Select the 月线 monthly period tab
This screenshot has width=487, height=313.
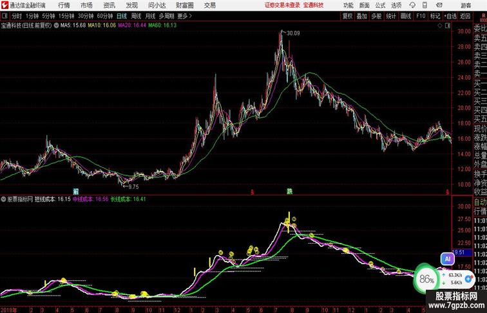(150, 16)
